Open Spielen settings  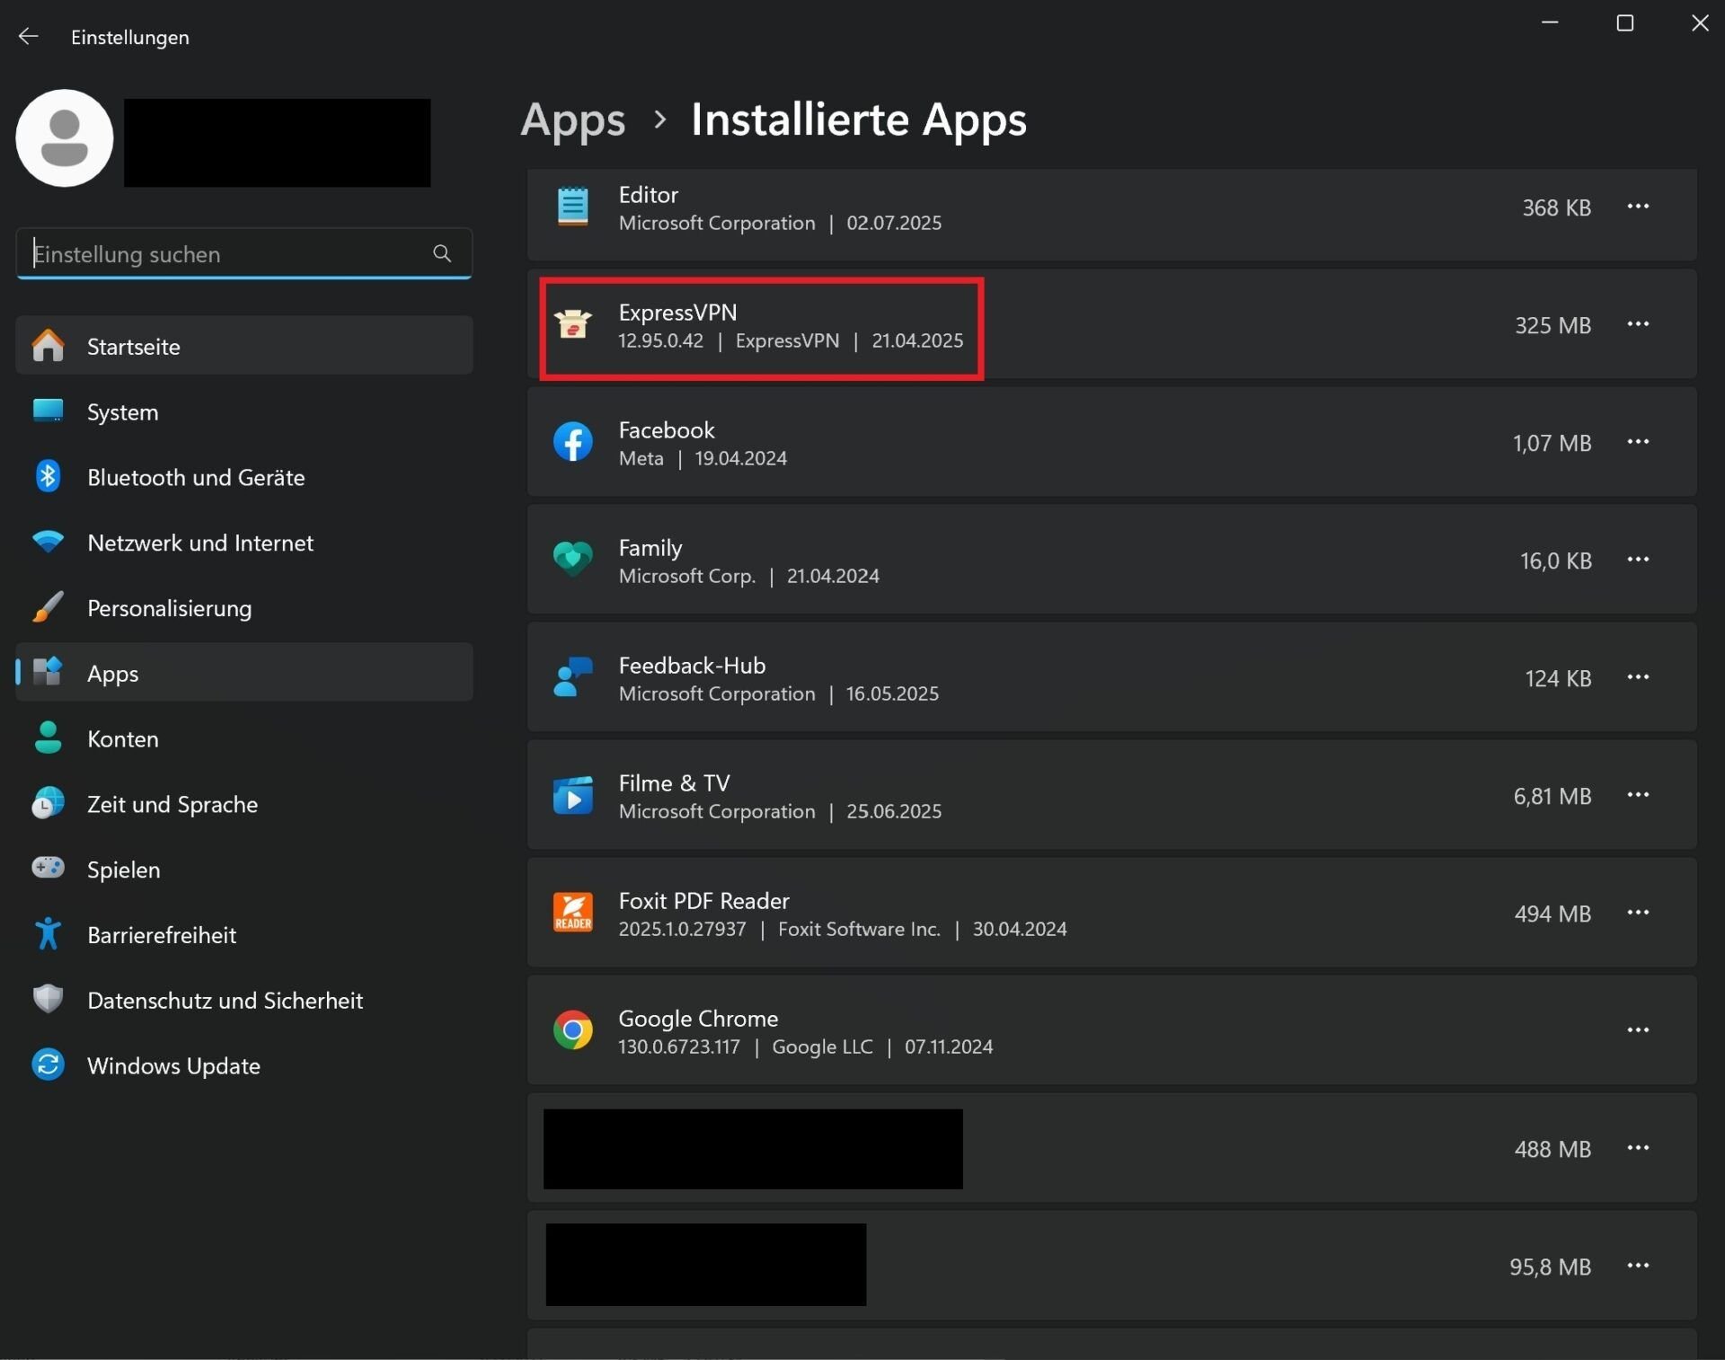point(244,870)
